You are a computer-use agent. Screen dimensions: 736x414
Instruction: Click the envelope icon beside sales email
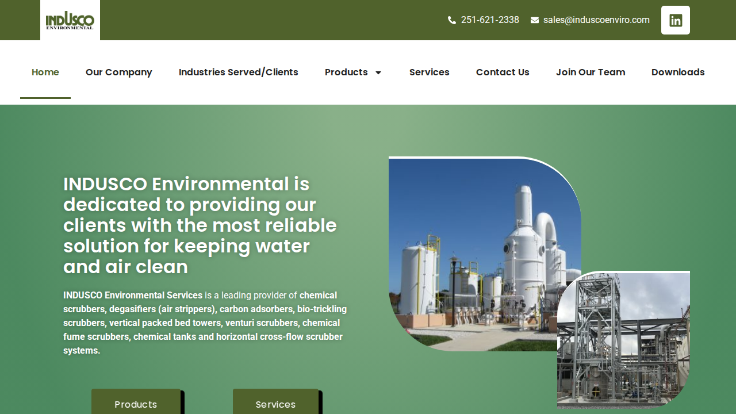(x=535, y=20)
